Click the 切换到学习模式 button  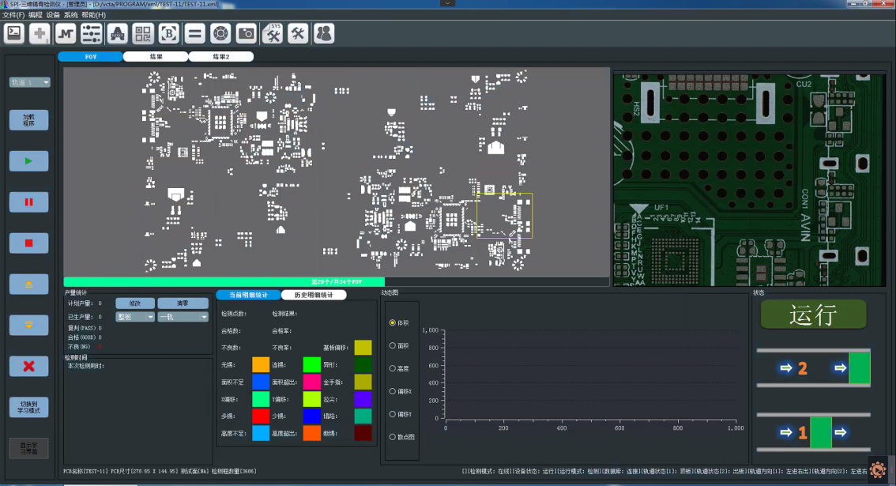(29, 407)
